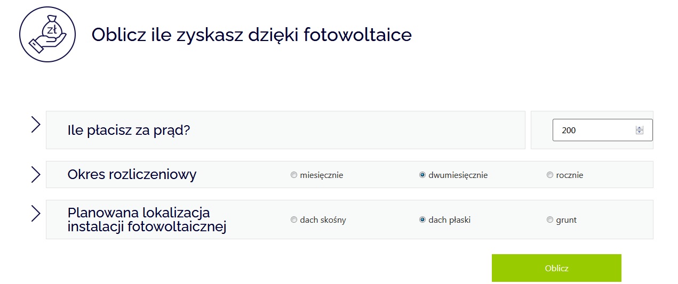Click the 'Oblicz ile zyskasz dzięki fotowoltaice' heading

[252, 35]
